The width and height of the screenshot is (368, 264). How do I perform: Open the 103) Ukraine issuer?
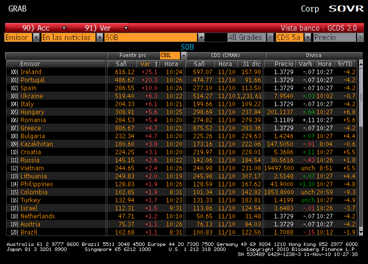(x=31, y=96)
